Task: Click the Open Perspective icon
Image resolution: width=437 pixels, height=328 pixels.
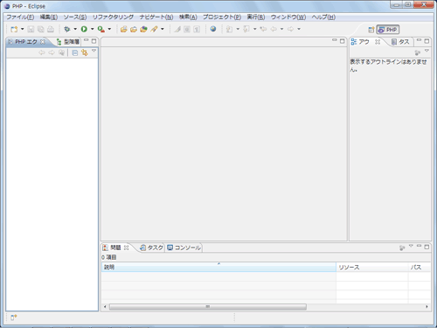Action: [371, 30]
